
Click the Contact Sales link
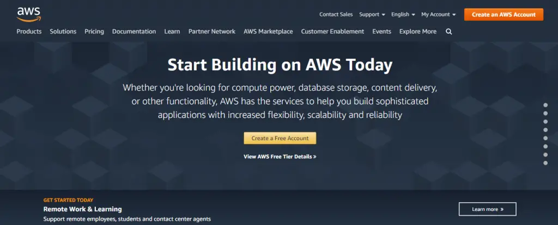click(336, 15)
